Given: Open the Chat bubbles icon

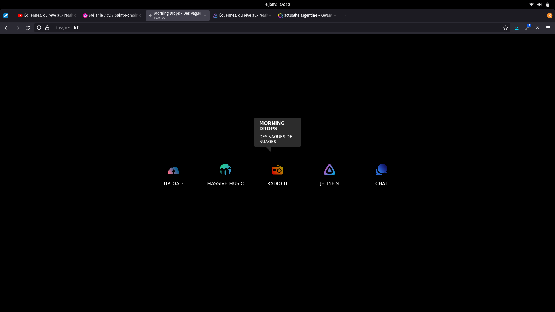Looking at the screenshot, I should click(x=381, y=170).
